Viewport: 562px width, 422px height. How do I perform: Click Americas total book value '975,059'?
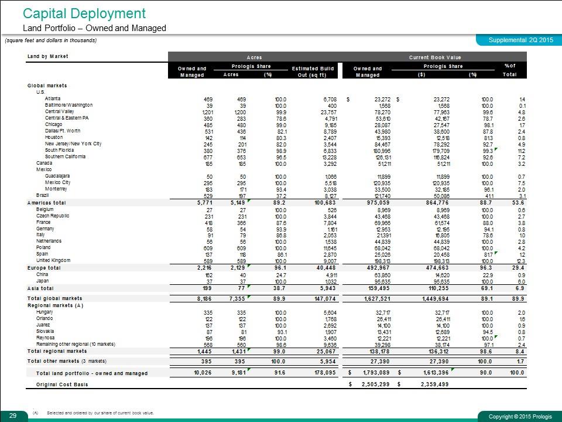tap(379, 203)
